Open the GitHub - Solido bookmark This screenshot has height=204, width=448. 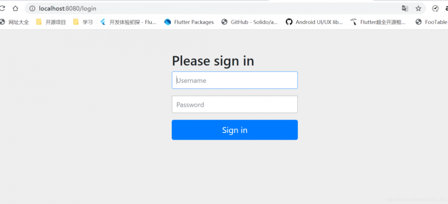(x=250, y=22)
